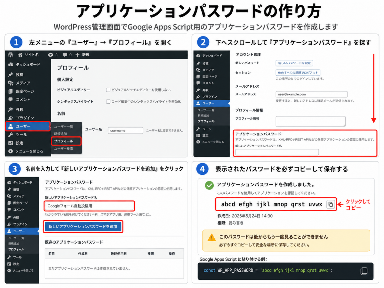
Task: Open 新規追加 in step 1 flyout submenu
Action: click(60, 133)
